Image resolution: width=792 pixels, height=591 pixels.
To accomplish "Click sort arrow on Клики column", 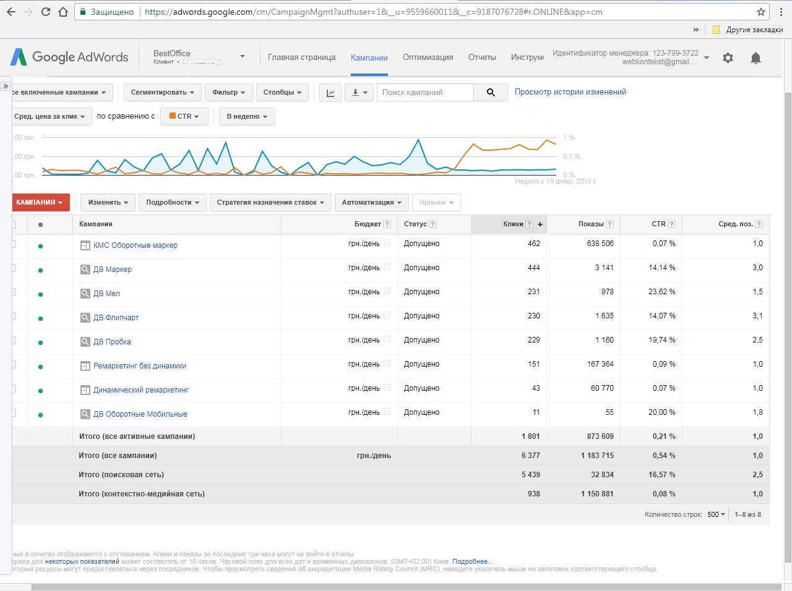I will pos(540,224).
